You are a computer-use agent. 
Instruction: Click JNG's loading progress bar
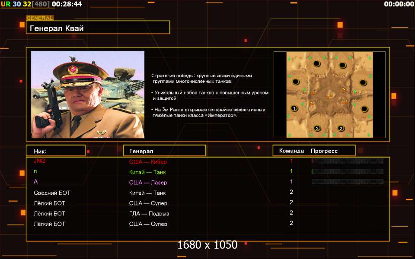pyautogui.click(x=347, y=161)
